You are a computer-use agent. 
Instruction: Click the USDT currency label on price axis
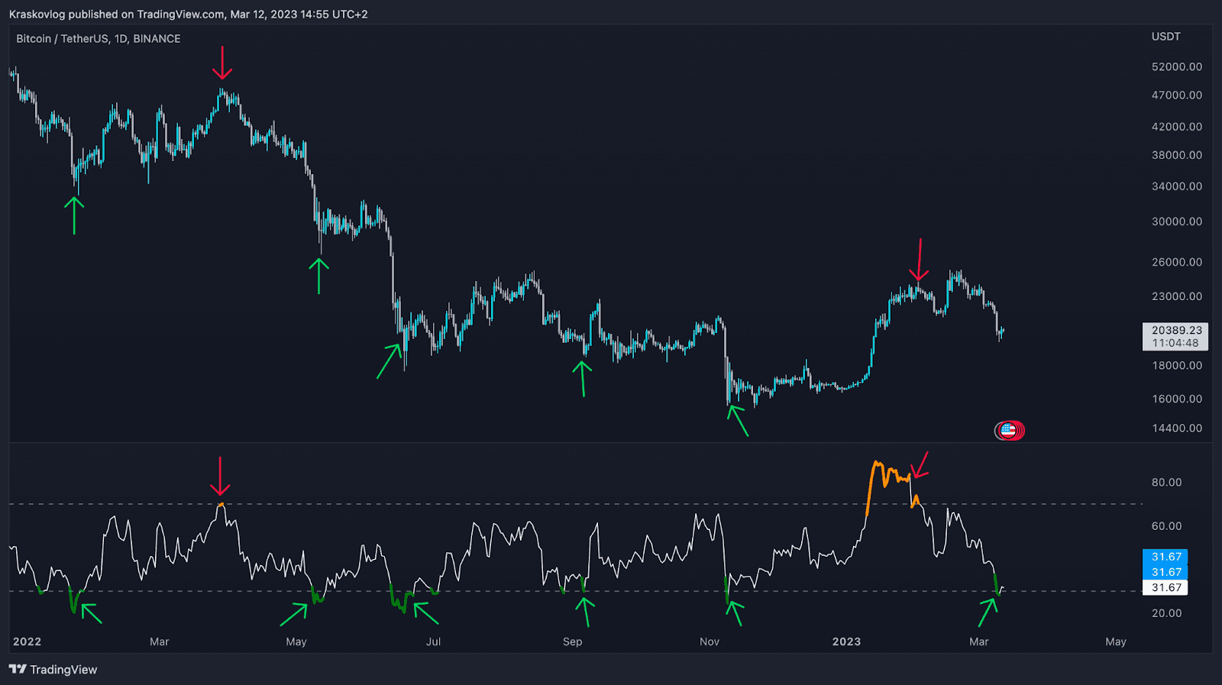1166,37
